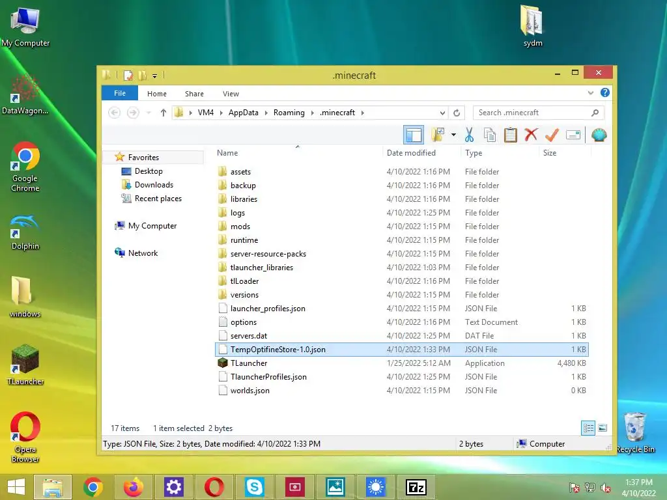This screenshot has width=667, height=500.
Task: Refresh the .minecraft folder view
Action: coord(457,113)
